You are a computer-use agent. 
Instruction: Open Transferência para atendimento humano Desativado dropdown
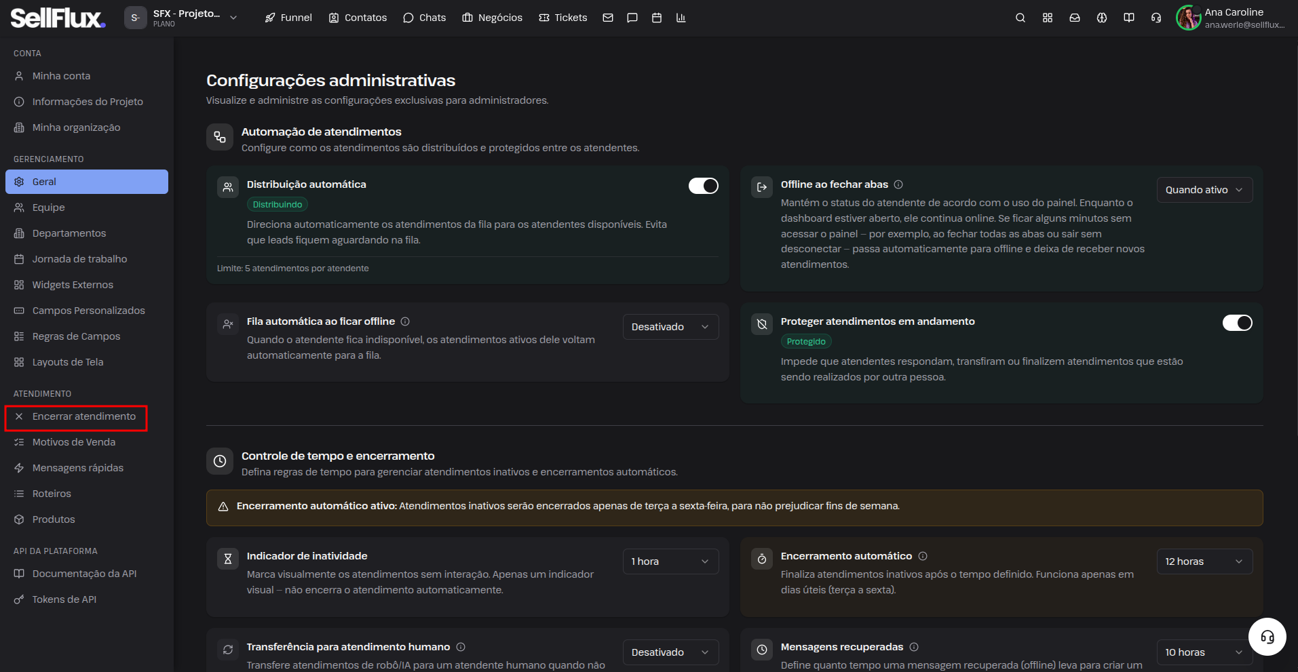click(x=670, y=652)
